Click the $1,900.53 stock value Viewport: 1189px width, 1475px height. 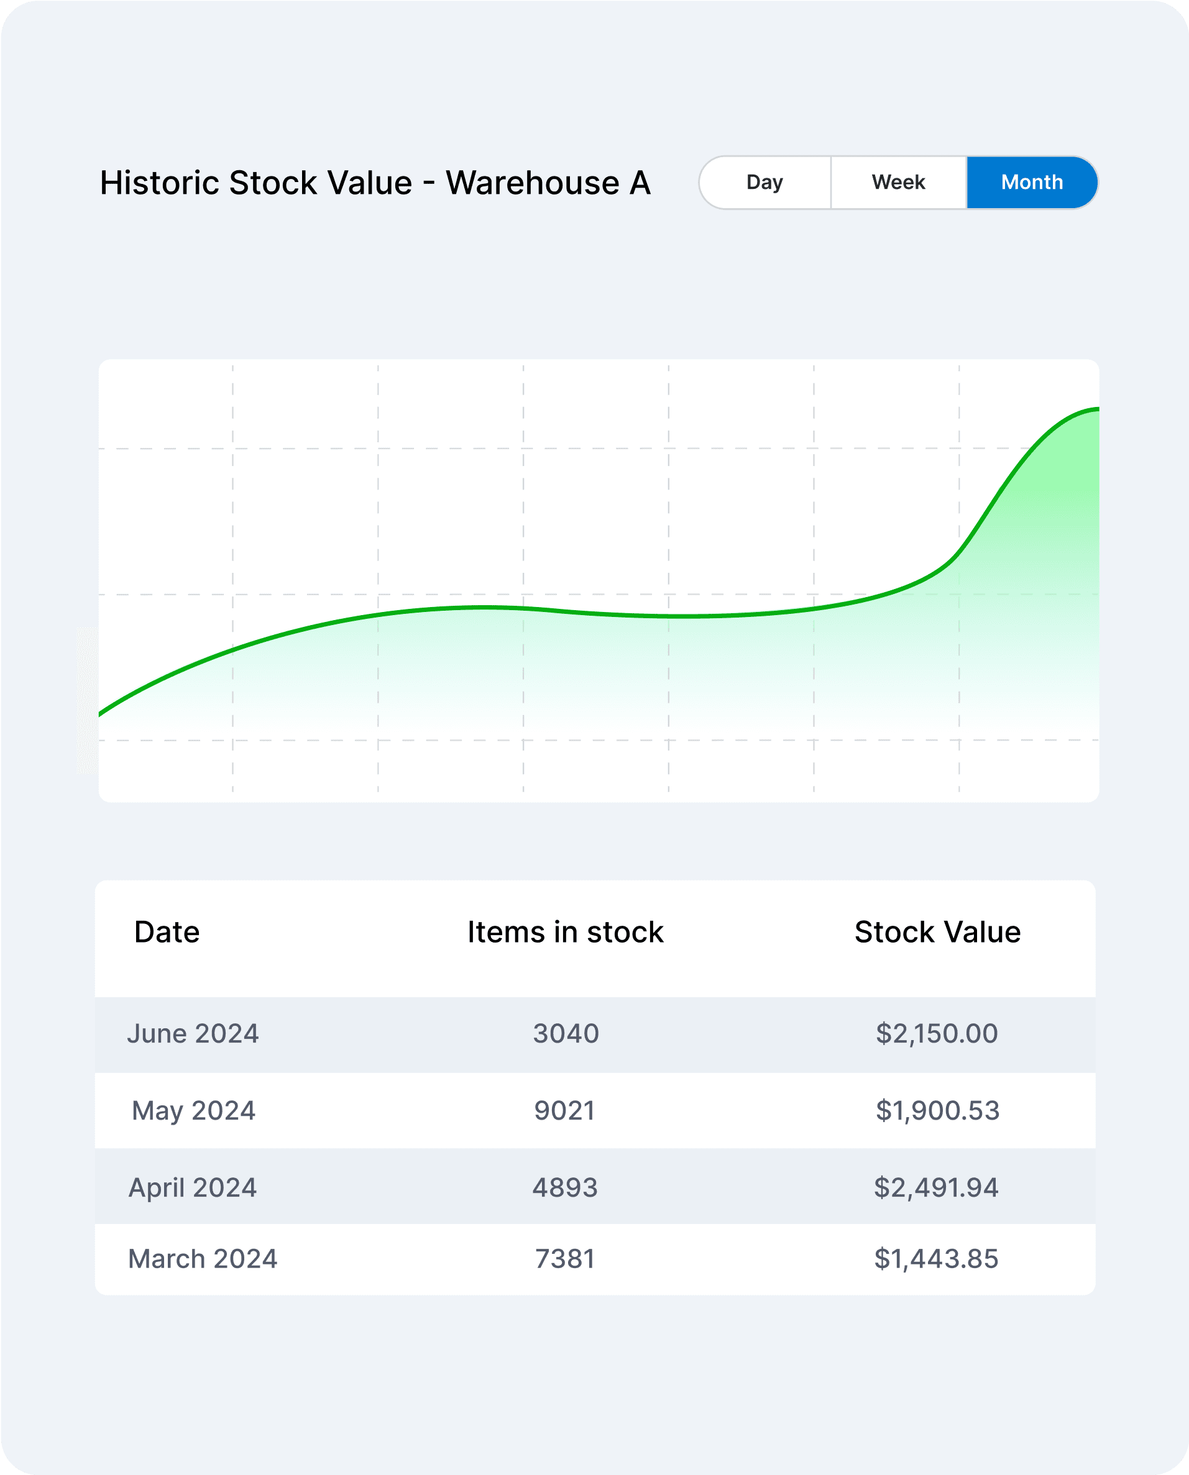937,1110
